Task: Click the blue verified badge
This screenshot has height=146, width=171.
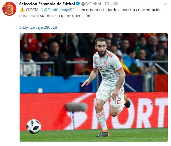Action: point(78,4)
